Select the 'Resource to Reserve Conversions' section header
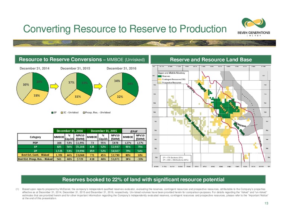 coord(82,59)
